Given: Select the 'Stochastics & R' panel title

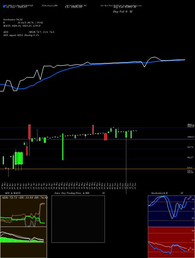Looking at the screenshot, I should (159, 193).
